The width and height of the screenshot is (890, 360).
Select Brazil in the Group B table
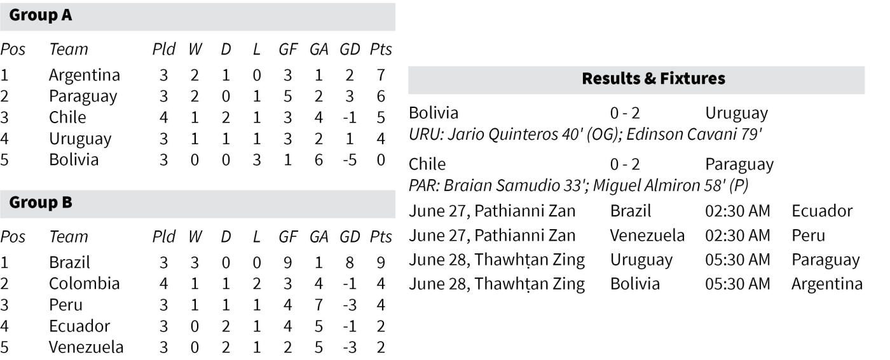click(70, 262)
